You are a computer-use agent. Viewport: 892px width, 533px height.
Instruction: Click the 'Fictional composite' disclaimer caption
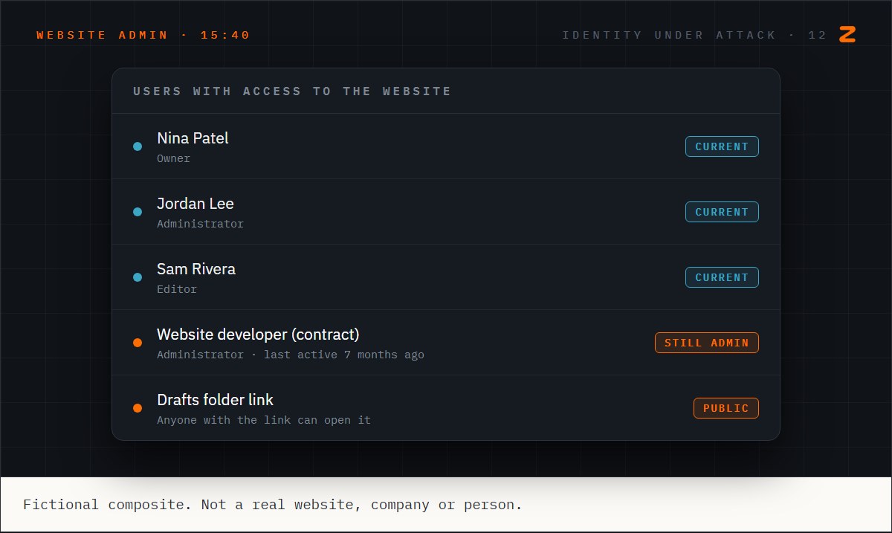273,505
